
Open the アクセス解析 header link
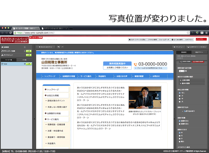click(152, 40)
